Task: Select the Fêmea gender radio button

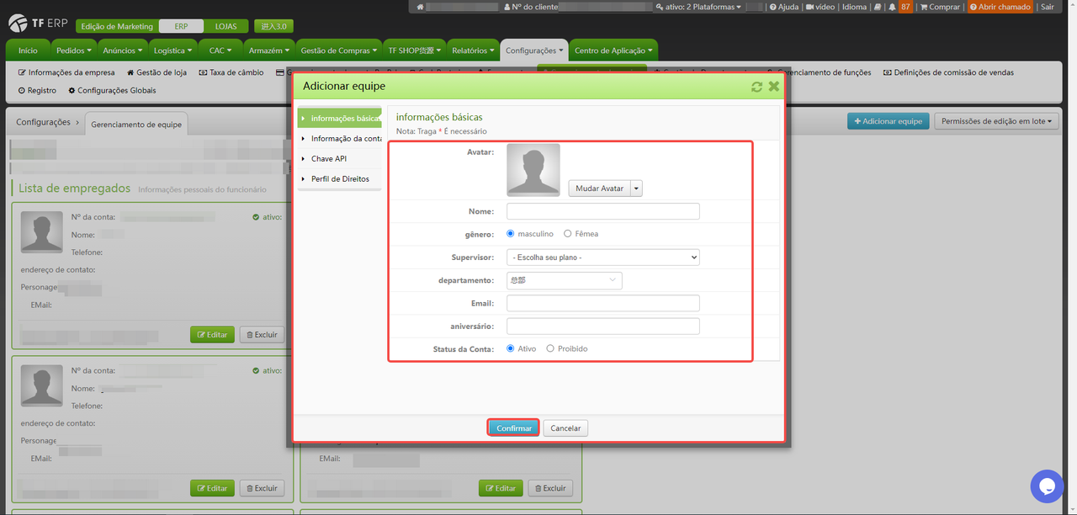Action: click(568, 234)
